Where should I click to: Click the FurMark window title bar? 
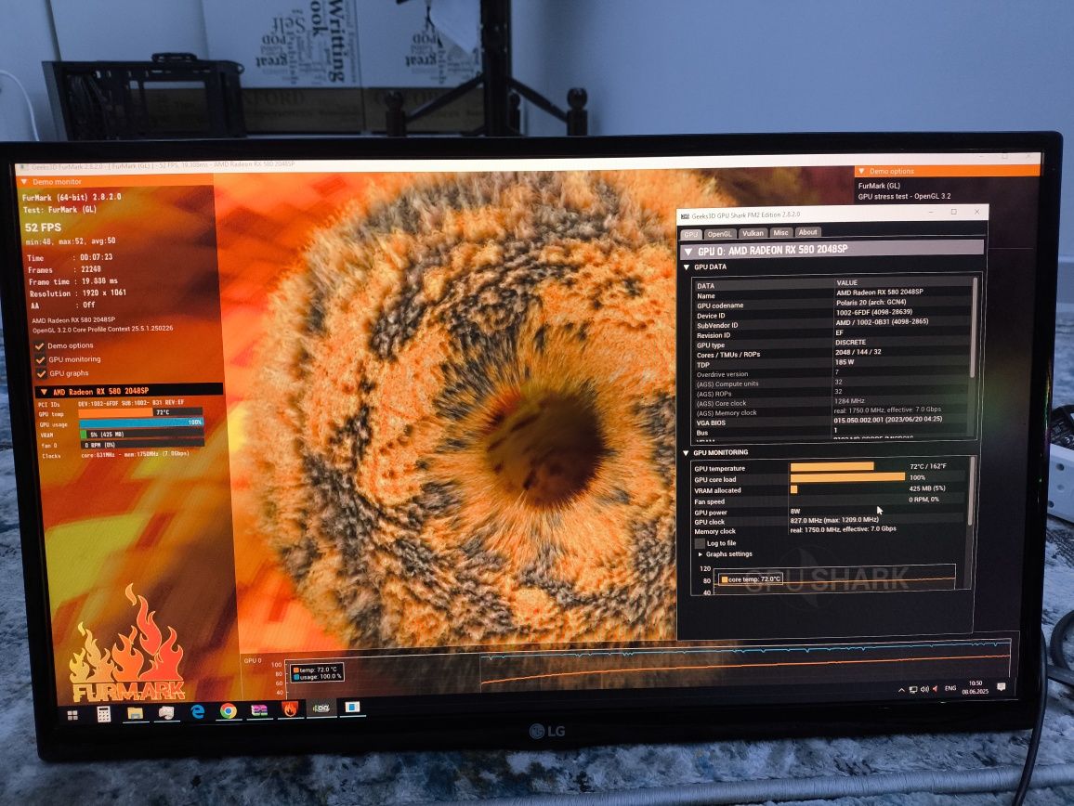pos(528,162)
